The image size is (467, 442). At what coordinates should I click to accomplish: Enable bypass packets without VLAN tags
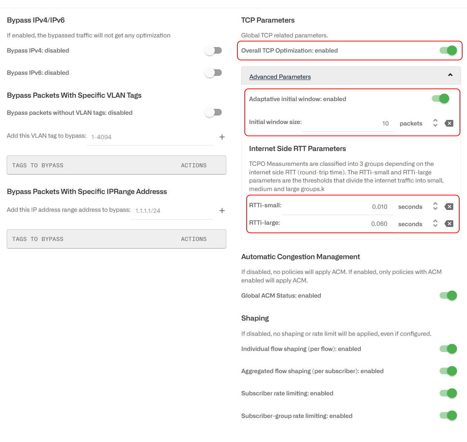pyautogui.click(x=213, y=112)
